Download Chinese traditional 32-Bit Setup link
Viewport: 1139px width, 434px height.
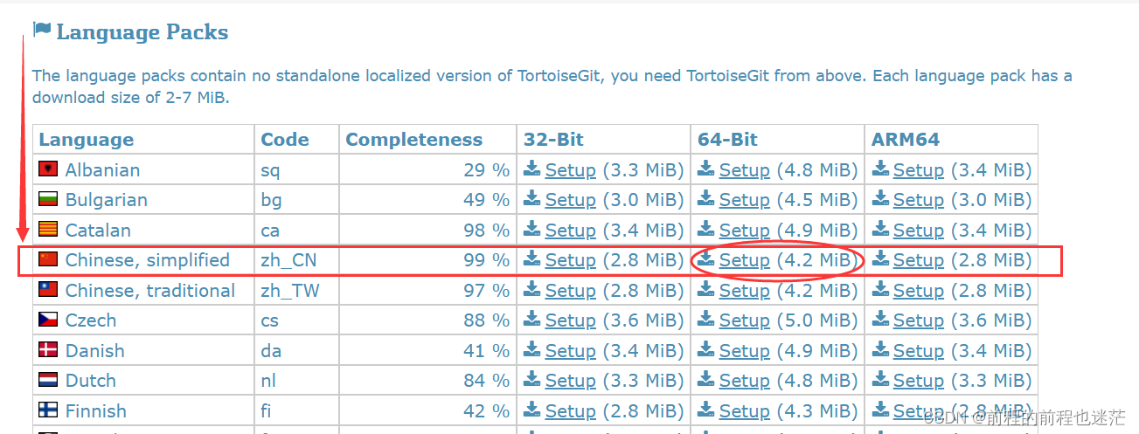570,291
